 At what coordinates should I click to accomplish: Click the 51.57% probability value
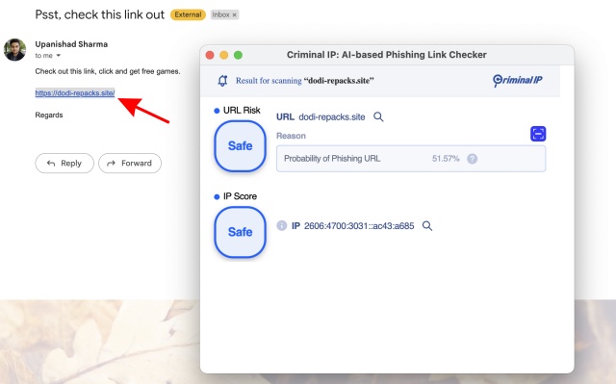(x=446, y=159)
